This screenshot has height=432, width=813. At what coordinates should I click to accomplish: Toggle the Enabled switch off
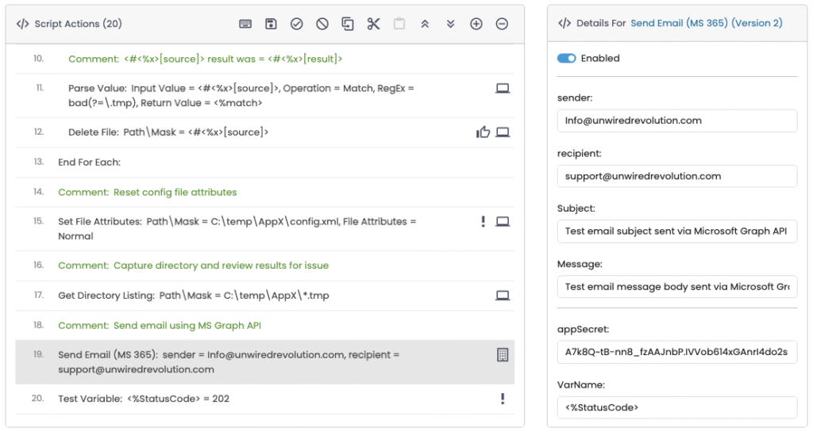coord(567,58)
